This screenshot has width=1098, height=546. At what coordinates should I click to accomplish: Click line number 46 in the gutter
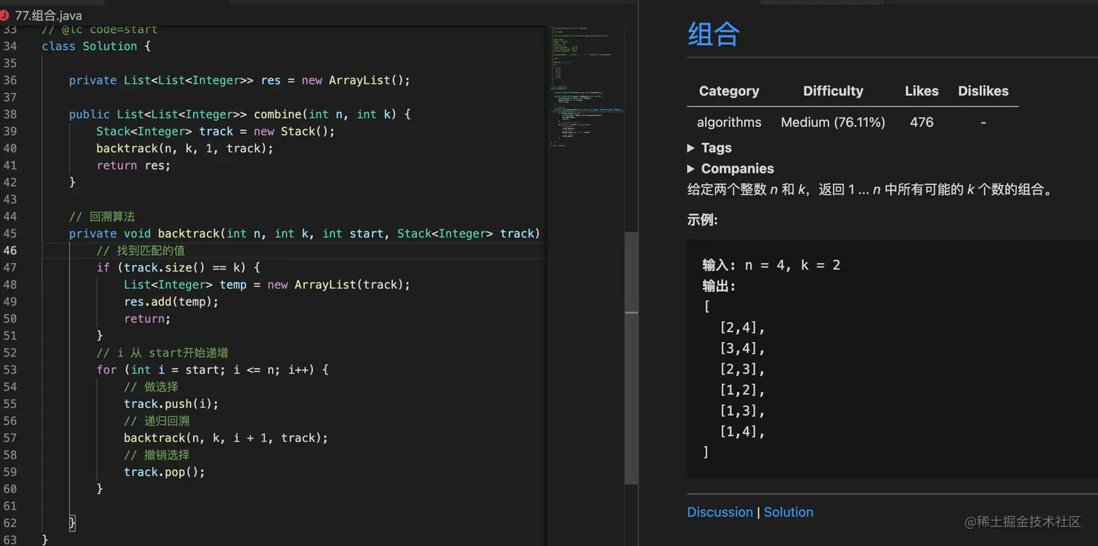coord(9,251)
